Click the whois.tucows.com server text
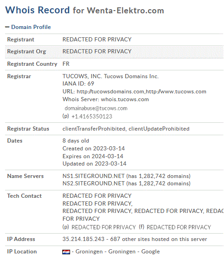This screenshot has width=224, height=258. (125, 99)
